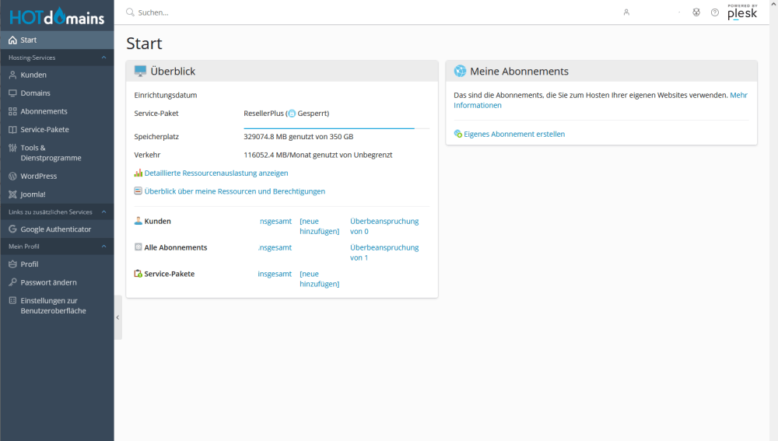Collapse the Mein Profil section
The height and width of the screenshot is (441, 778).
point(103,247)
